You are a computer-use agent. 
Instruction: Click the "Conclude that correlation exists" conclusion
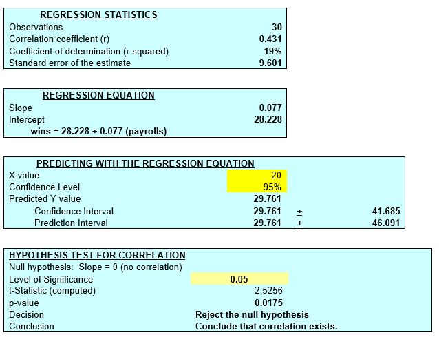tap(266, 327)
